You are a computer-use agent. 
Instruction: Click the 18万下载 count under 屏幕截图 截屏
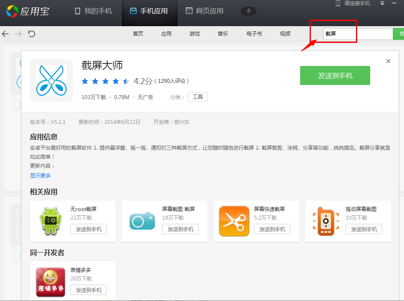pyautogui.click(x=173, y=218)
